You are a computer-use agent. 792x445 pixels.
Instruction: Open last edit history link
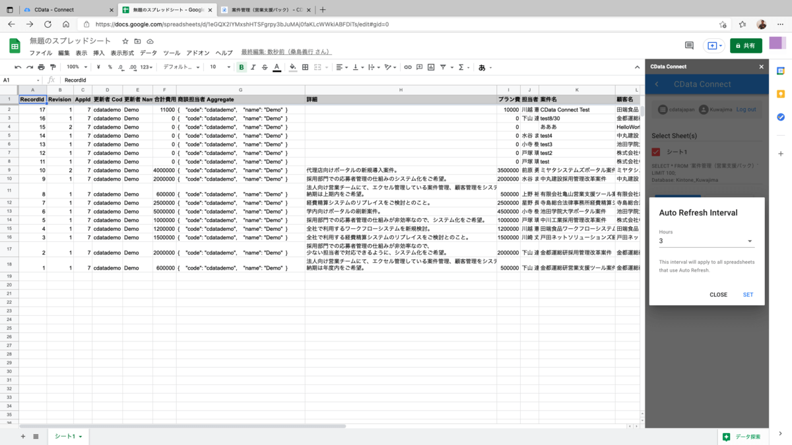tap(286, 52)
